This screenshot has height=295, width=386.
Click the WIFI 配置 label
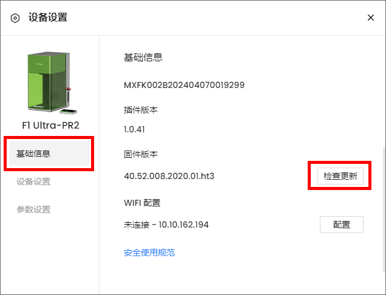(x=142, y=203)
